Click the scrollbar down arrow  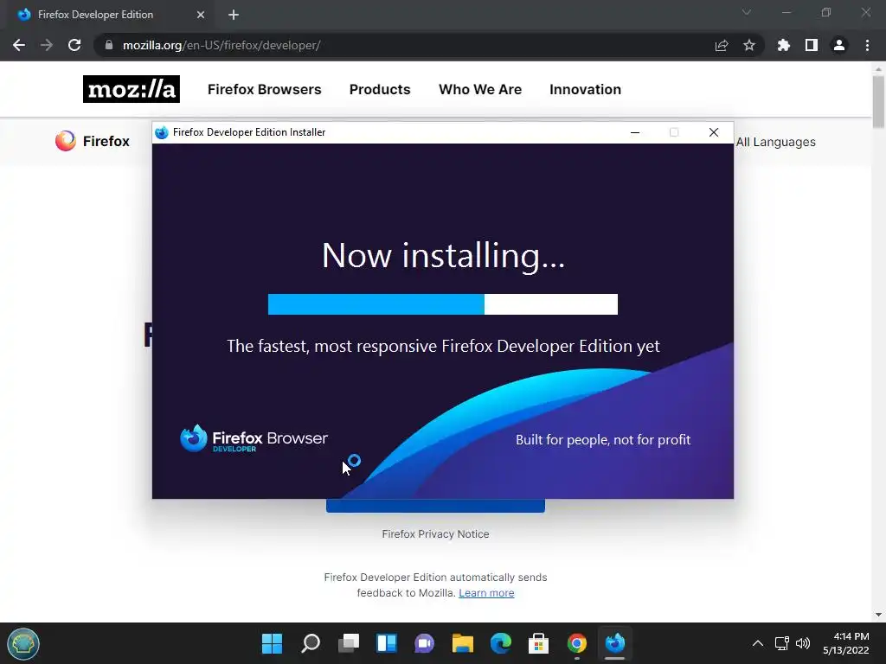pos(878,615)
